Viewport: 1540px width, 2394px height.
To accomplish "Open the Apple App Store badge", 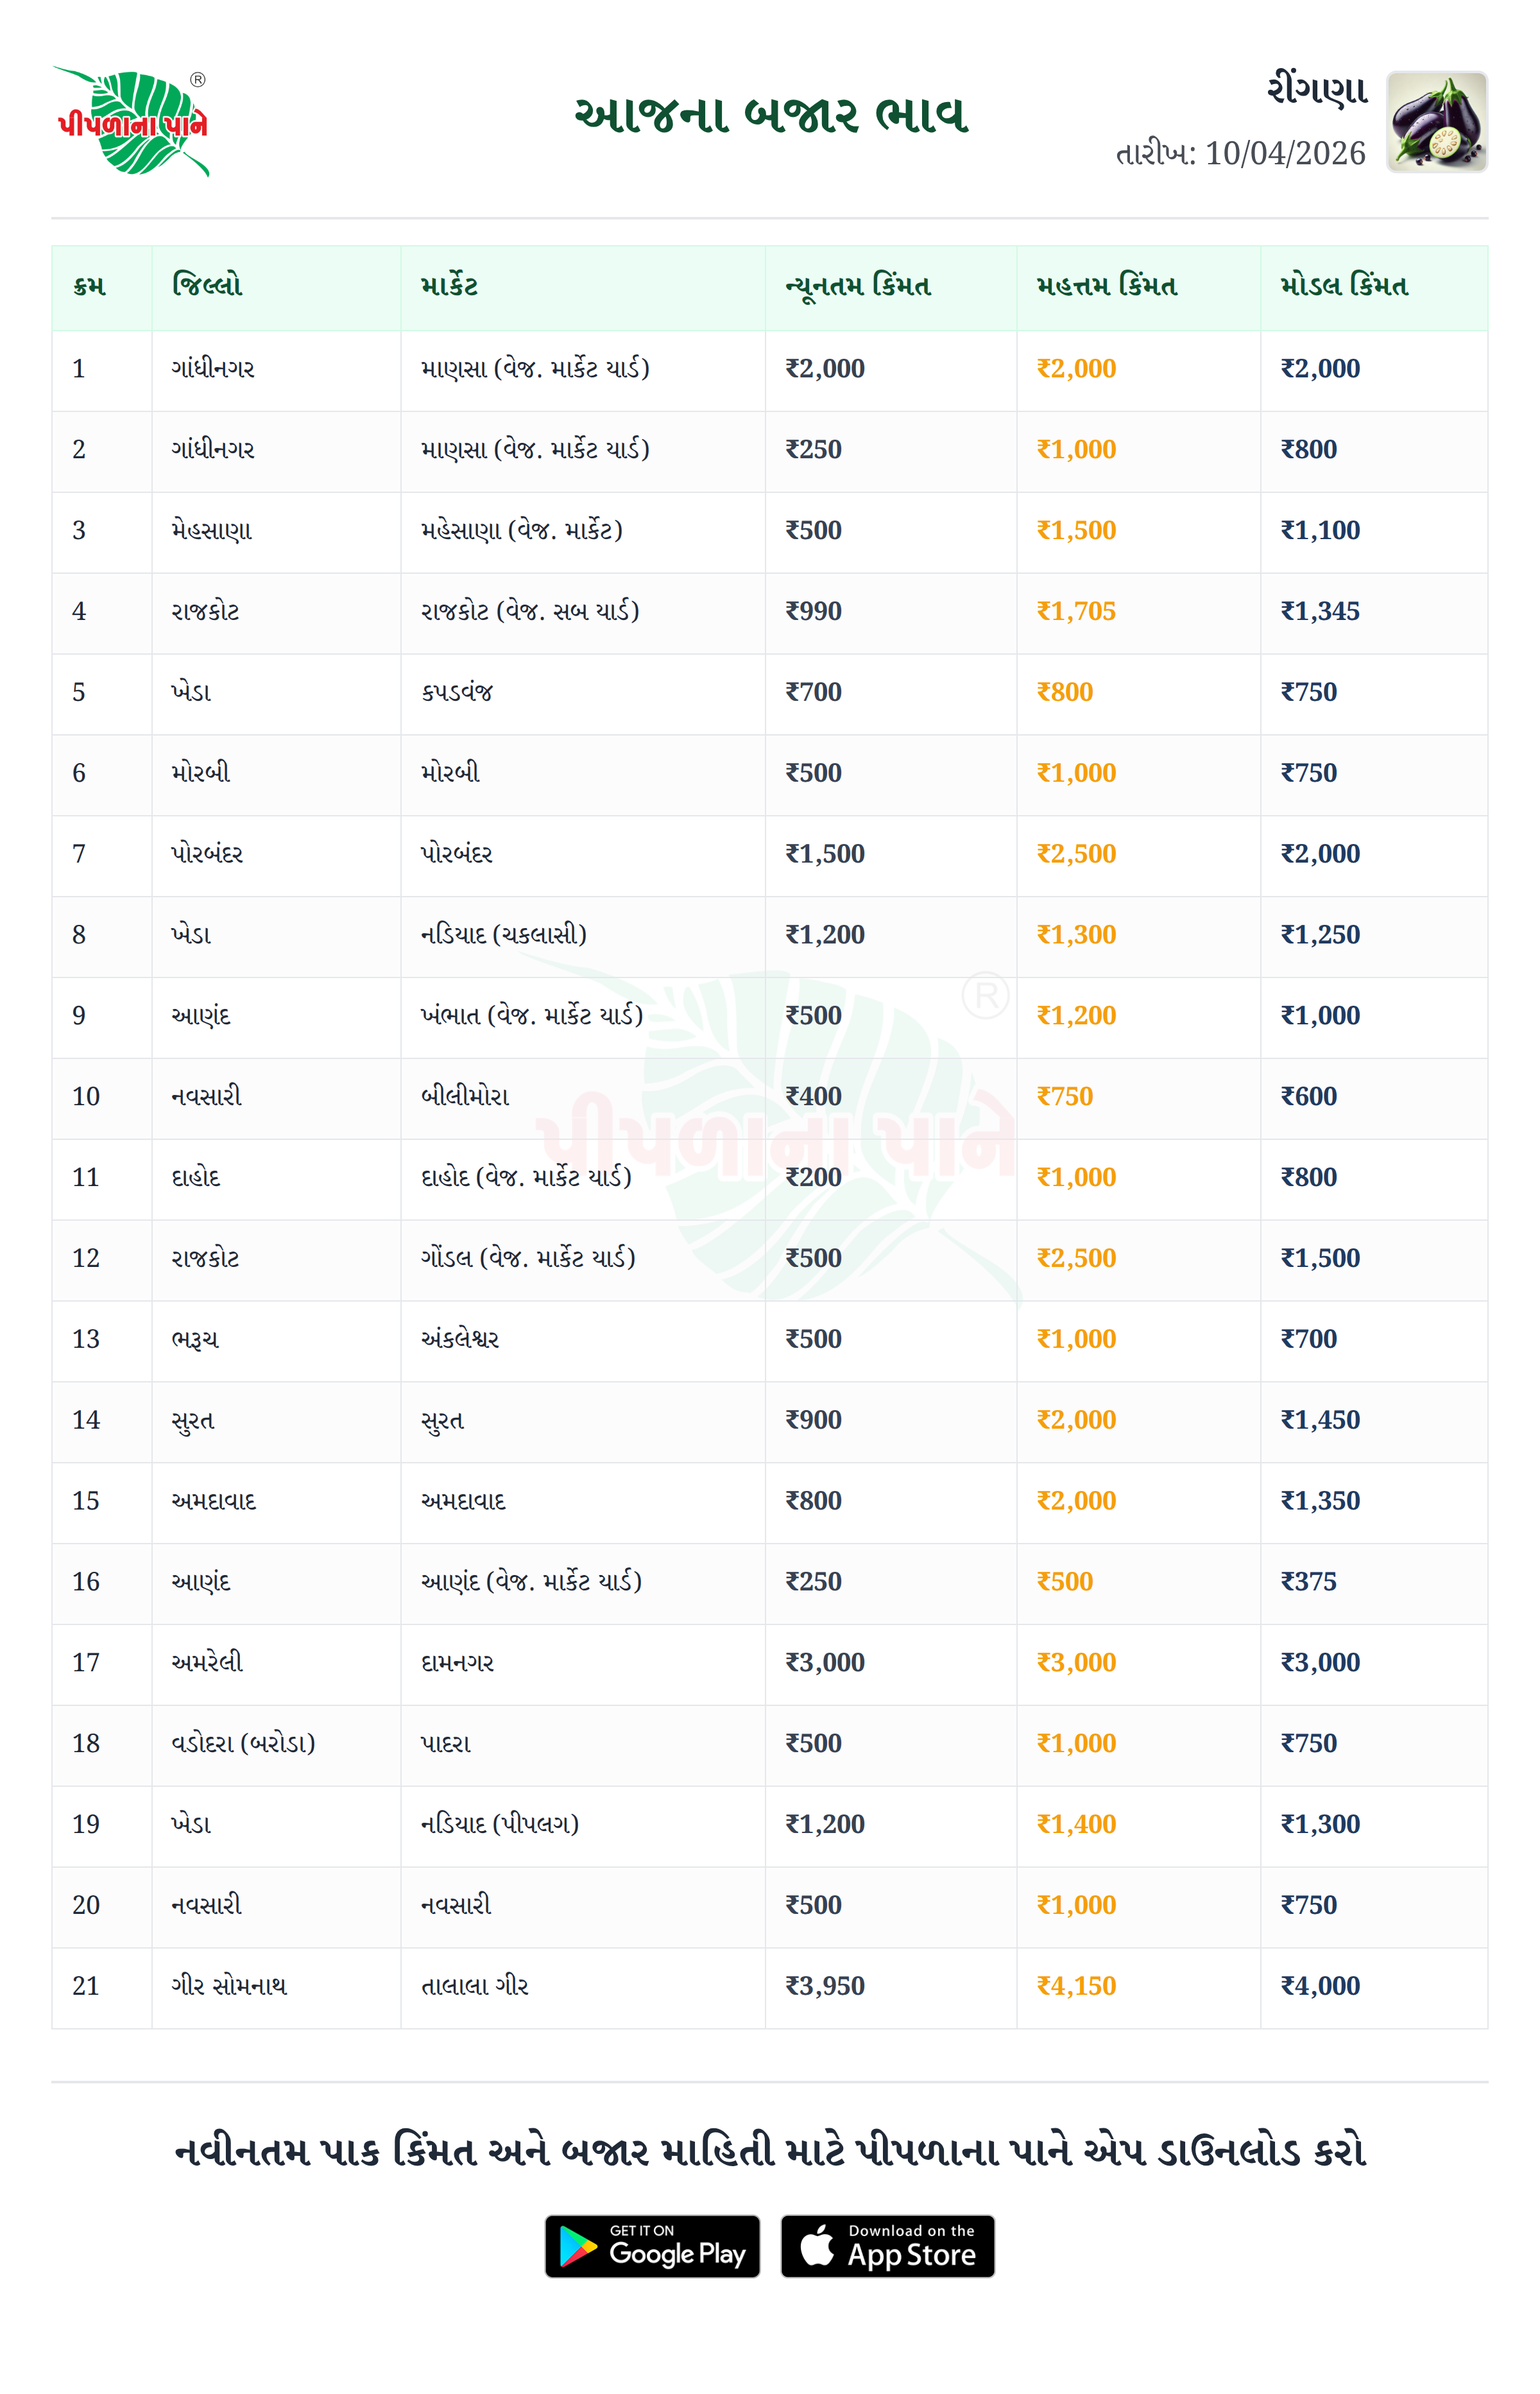I will [x=887, y=2246].
